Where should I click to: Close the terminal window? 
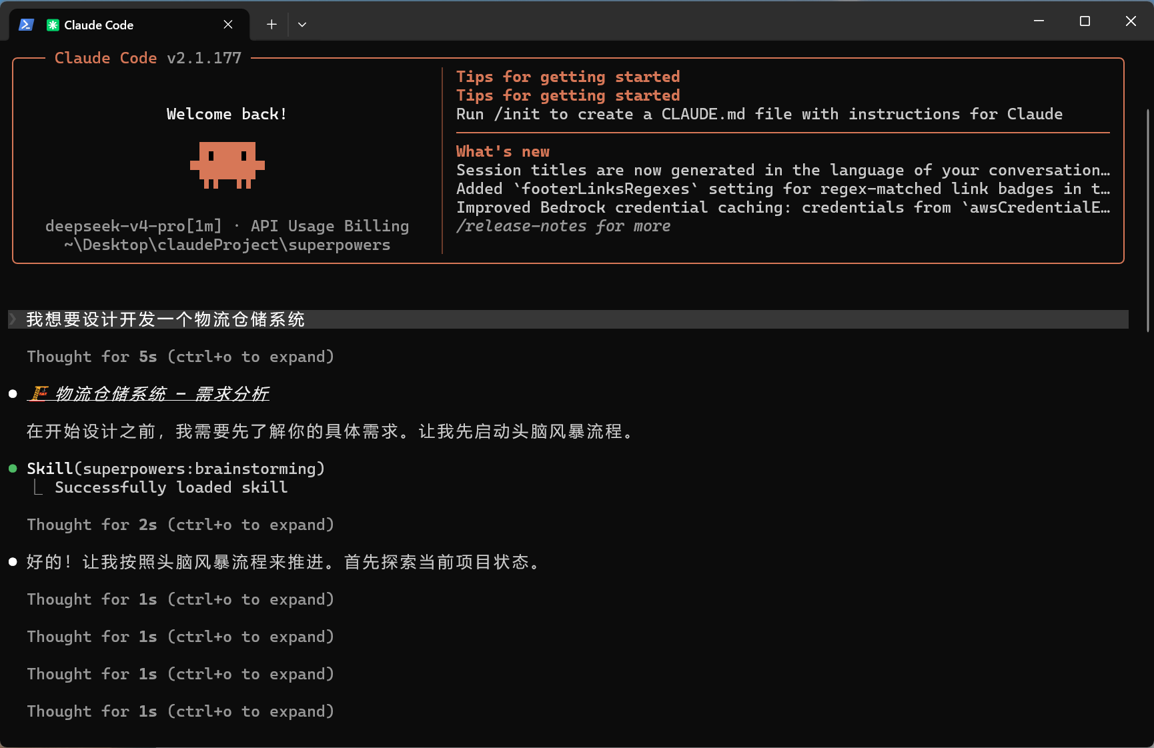1131,21
